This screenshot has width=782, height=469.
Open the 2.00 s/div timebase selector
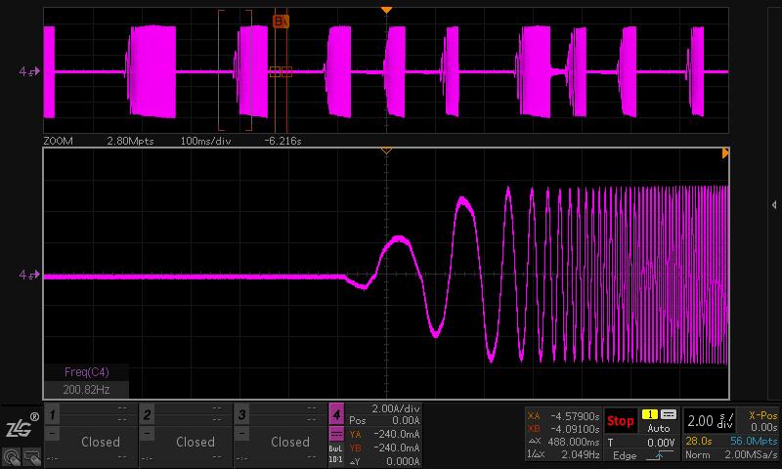(711, 421)
